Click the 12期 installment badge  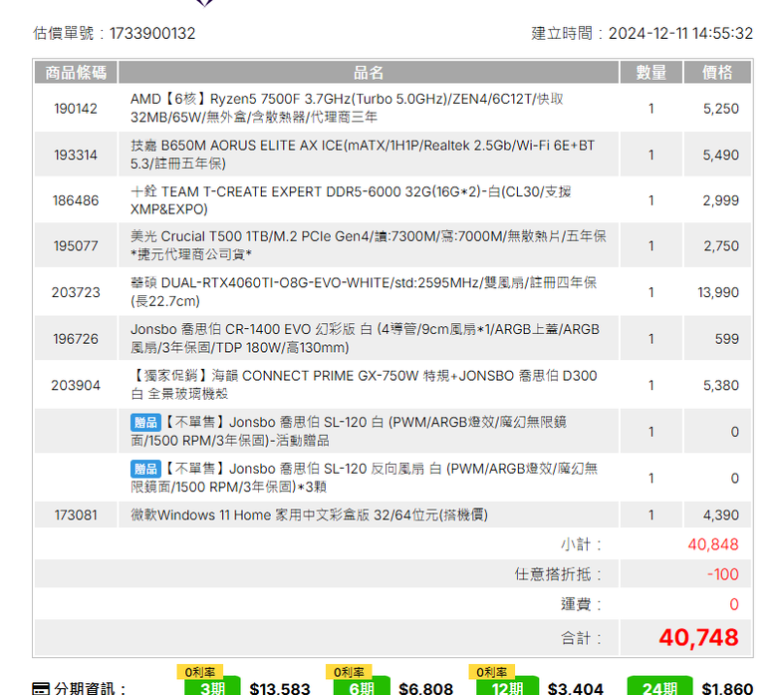tap(507, 687)
